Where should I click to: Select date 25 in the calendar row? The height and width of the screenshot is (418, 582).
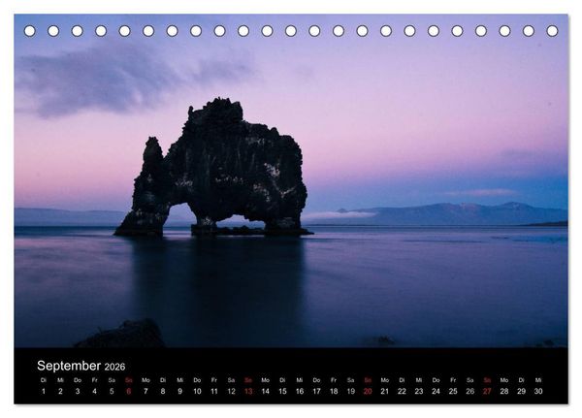[x=453, y=391]
